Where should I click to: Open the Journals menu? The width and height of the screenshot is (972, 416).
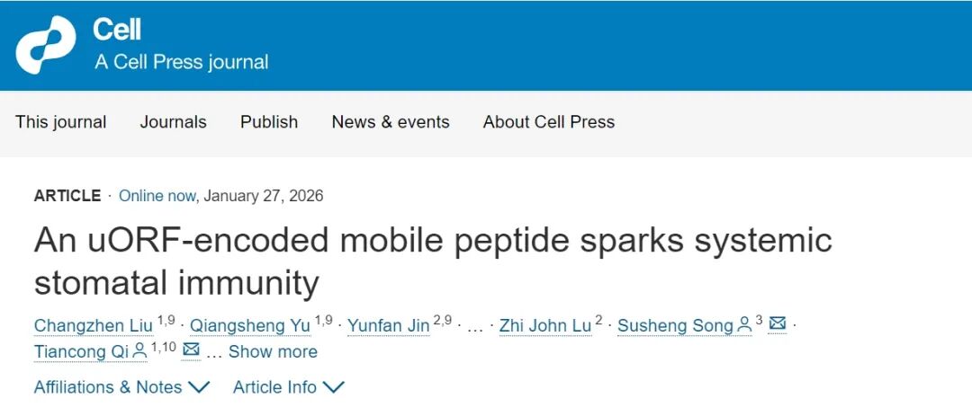pyautogui.click(x=173, y=122)
